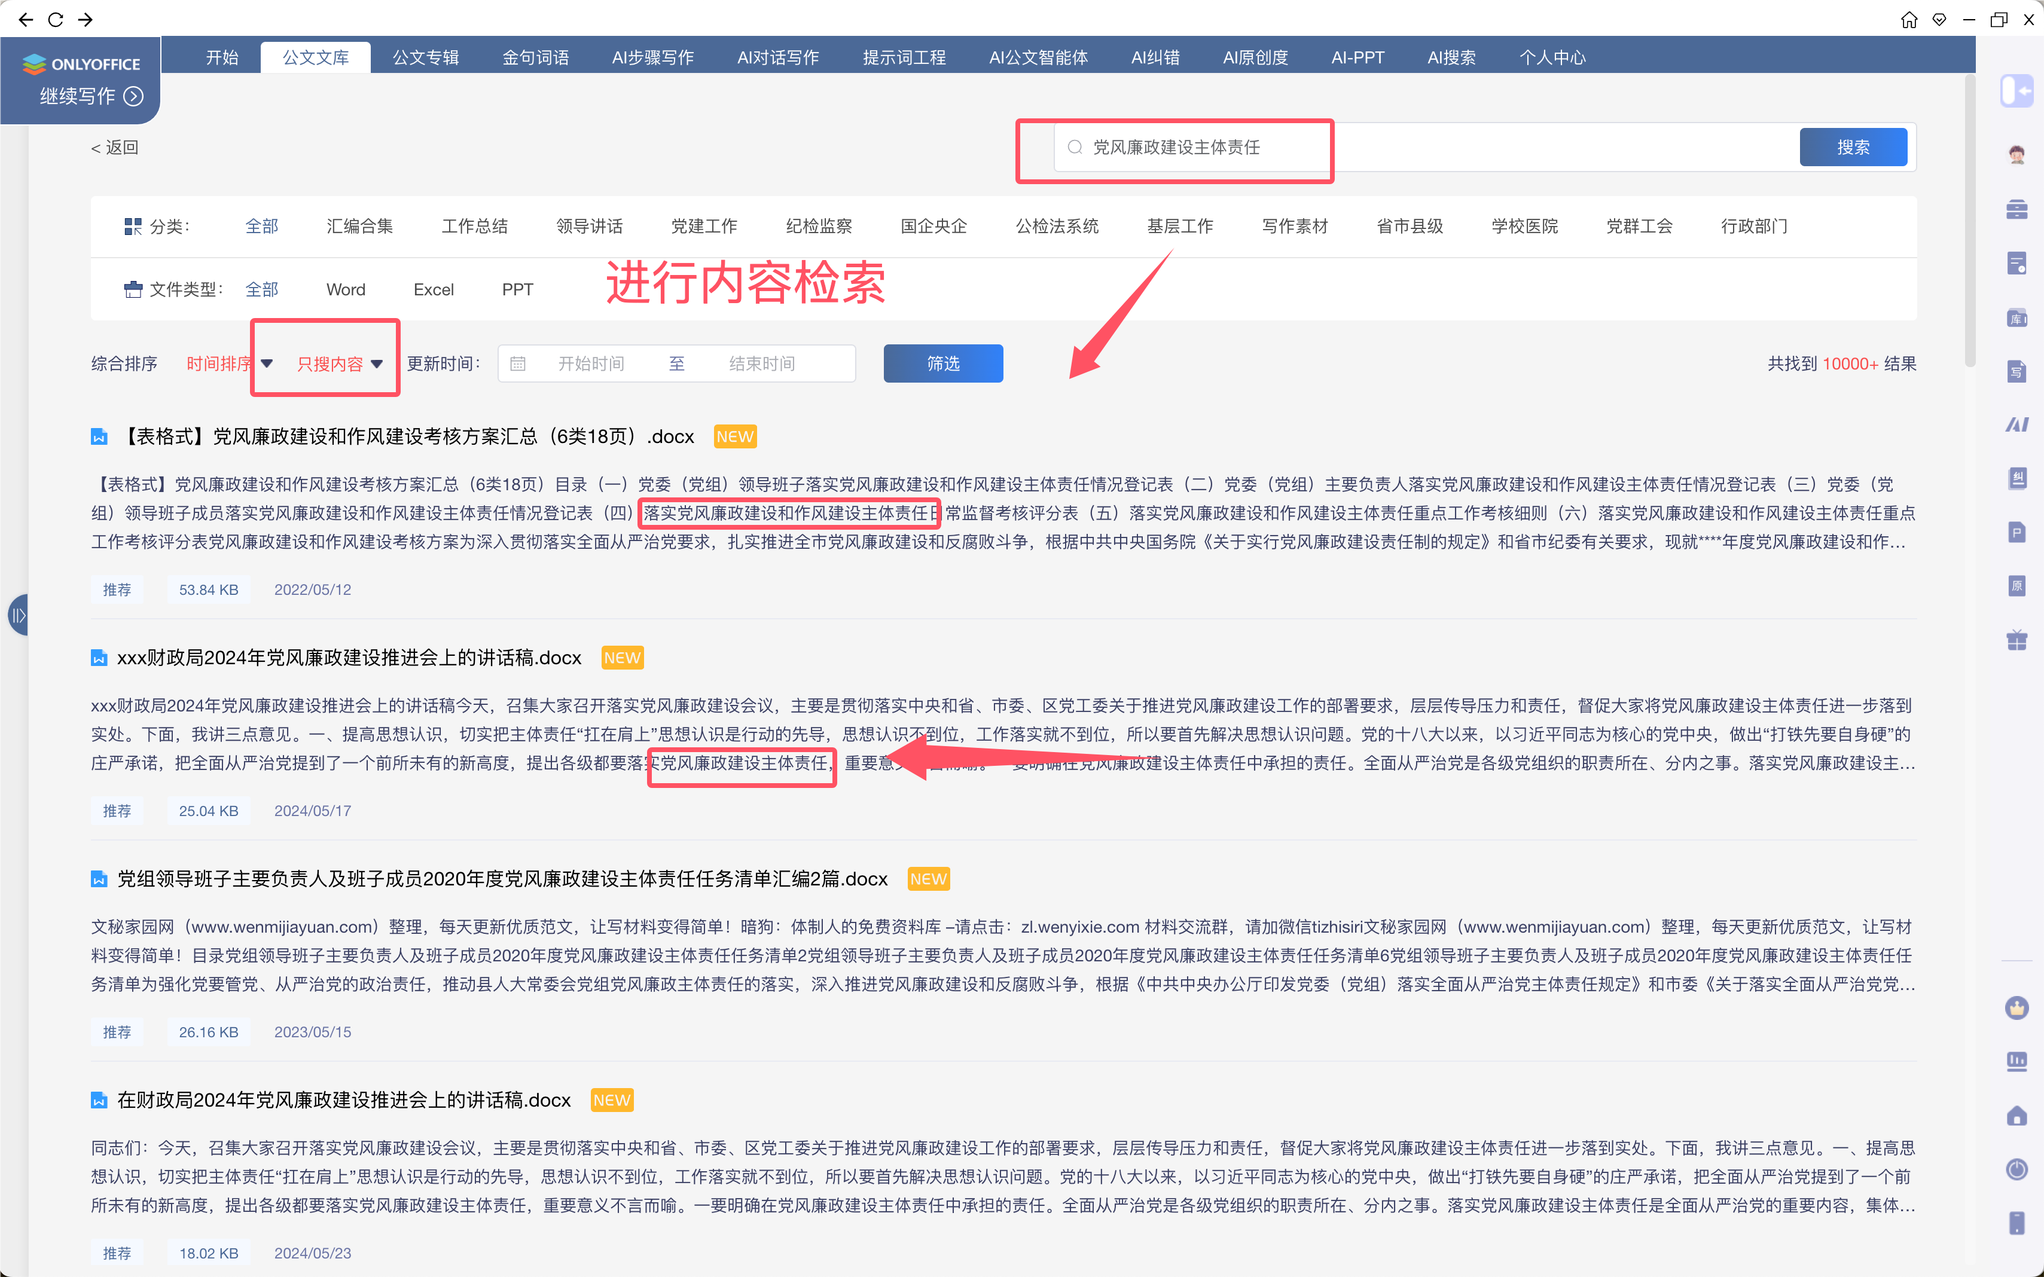The image size is (2044, 1277).
Task: Click the browser back arrow icon
Action: [25, 19]
